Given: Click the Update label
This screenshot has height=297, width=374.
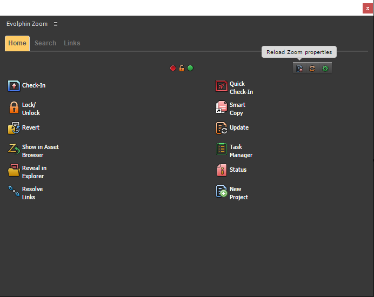Looking at the screenshot, I should (239, 127).
